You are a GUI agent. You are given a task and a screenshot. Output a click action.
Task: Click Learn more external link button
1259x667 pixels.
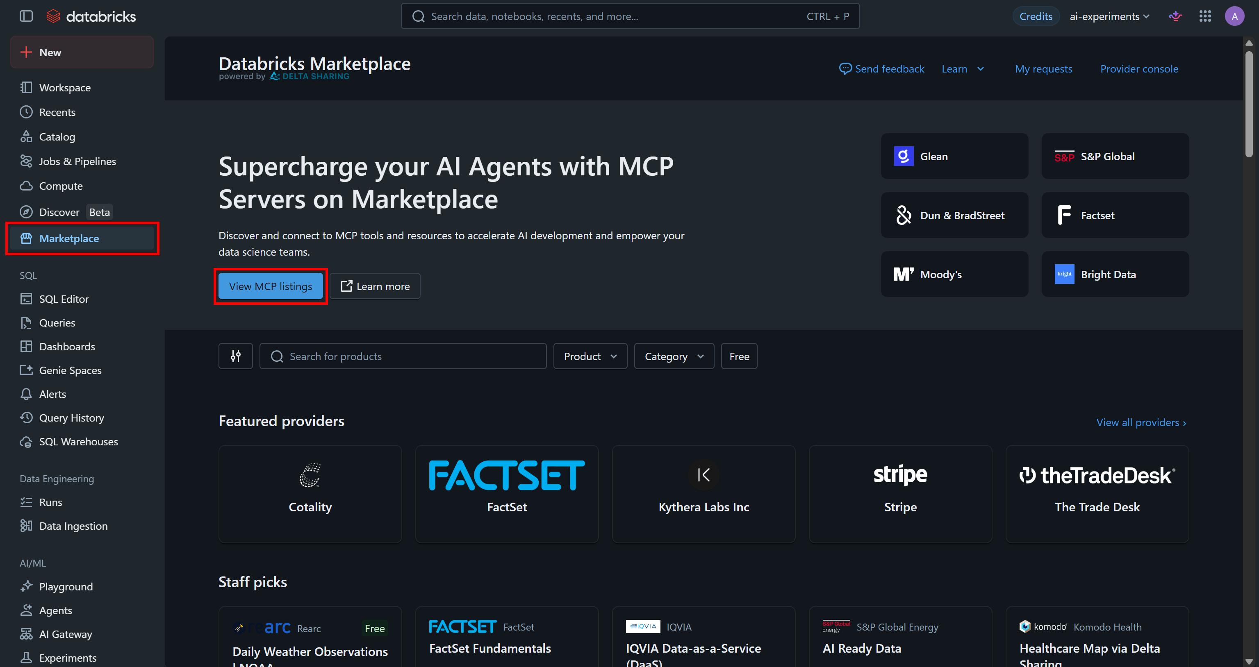coord(376,286)
